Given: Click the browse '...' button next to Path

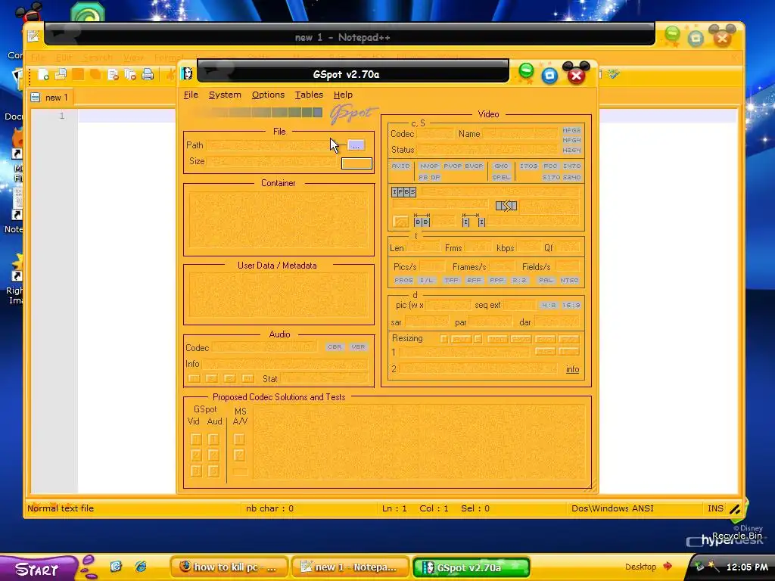Looking at the screenshot, I should point(356,145).
